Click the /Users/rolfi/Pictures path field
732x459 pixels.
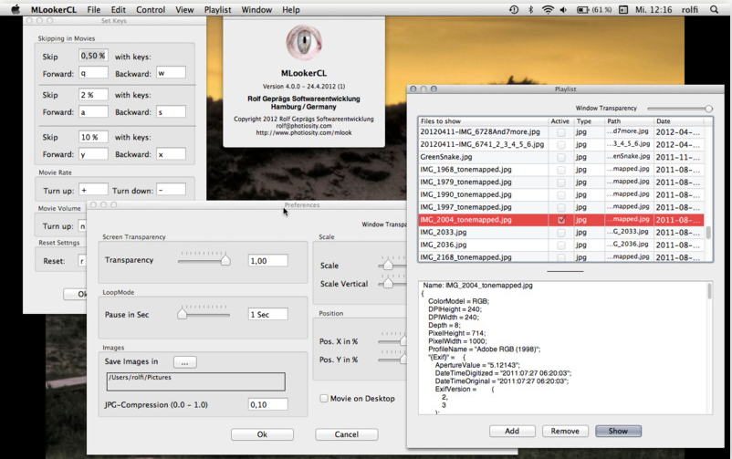(x=195, y=381)
